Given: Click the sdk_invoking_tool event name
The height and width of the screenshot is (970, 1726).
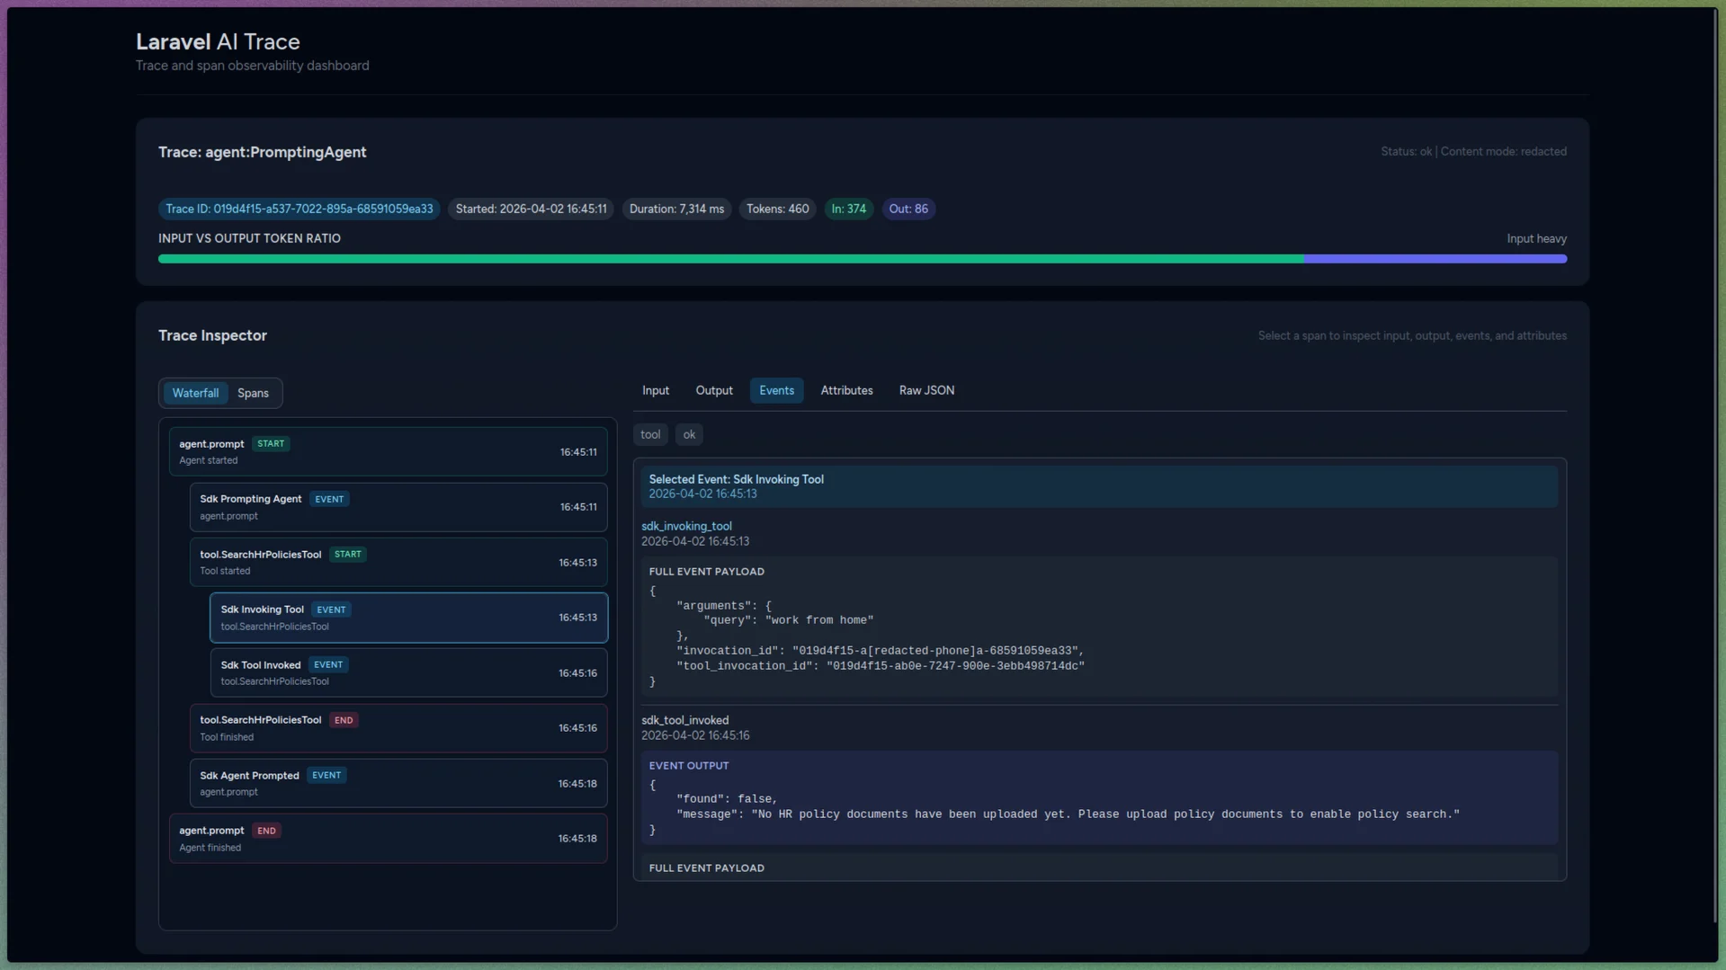Looking at the screenshot, I should (686, 526).
